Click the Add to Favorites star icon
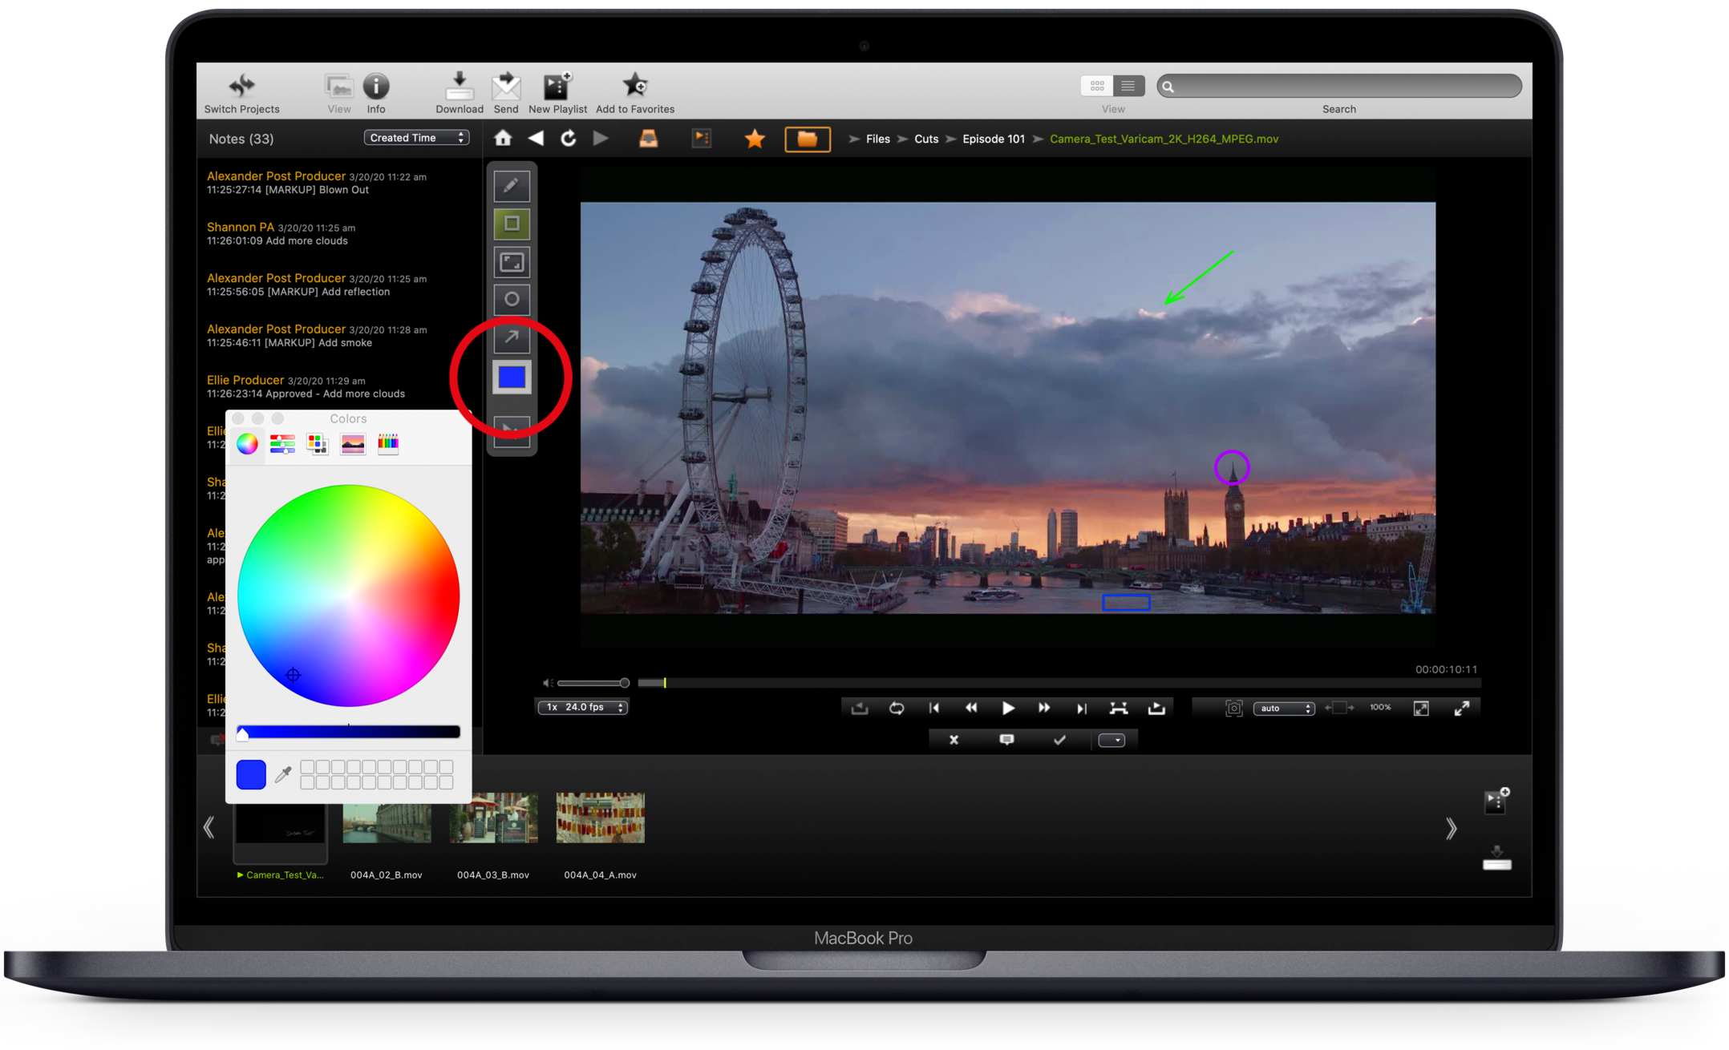Viewport: 1729px width, 1050px height. [634, 86]
